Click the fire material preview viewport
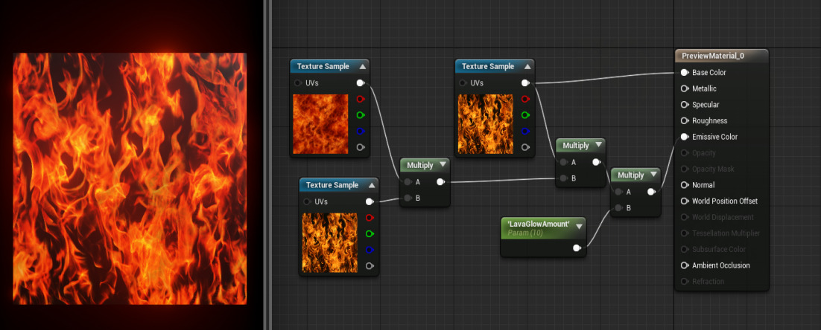821x330 pixels. pos(130,178)
